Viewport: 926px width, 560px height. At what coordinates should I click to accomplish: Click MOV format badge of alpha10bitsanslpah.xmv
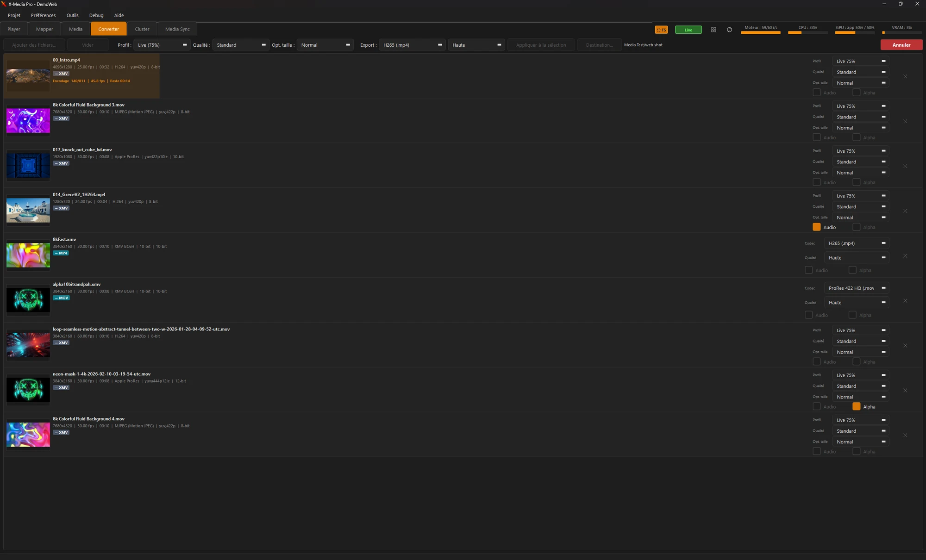click(61, 298)
